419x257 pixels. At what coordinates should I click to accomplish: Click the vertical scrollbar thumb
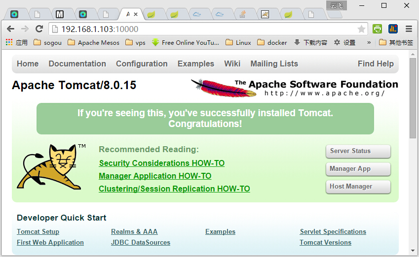tap(413, 98)
